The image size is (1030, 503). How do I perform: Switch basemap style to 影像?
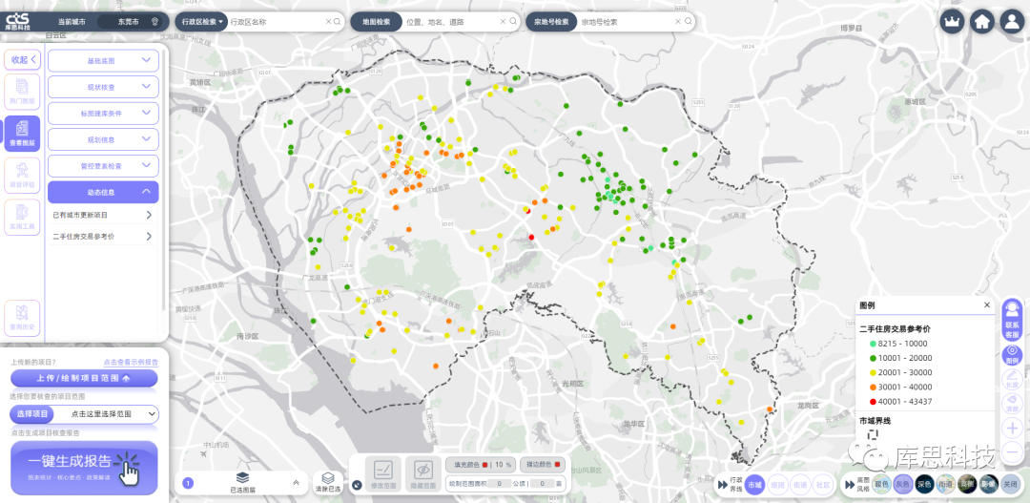point(988,484)
